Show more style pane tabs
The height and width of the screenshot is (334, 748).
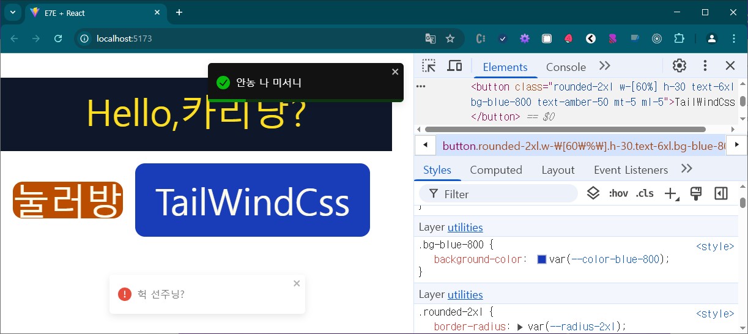click(687, 169)
